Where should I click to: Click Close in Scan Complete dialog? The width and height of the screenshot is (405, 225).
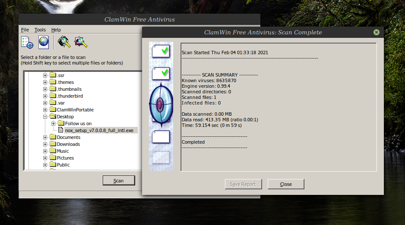(286, 184)
